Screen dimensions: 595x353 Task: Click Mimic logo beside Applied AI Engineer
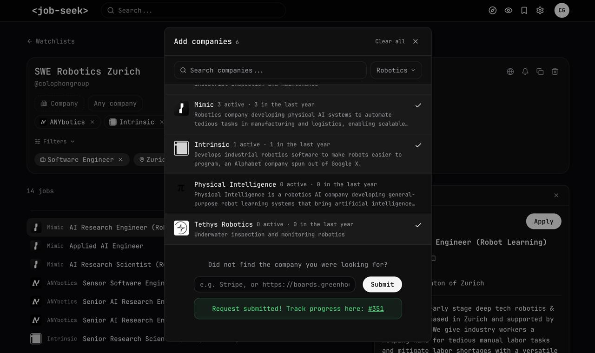[36, 246]
